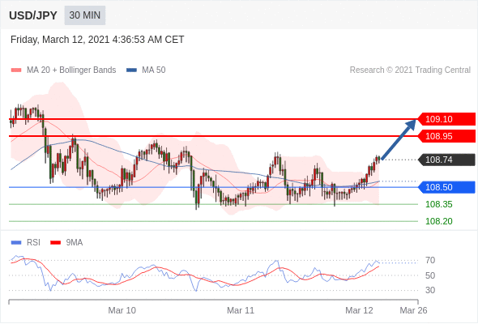
Task: Select the MA 50 legend label
Action: point(154,70)
